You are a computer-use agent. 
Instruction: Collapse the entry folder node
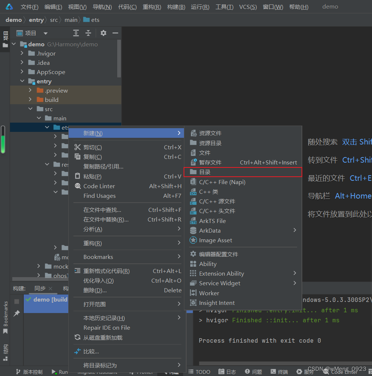pyautogui.click(x=21, y=81)
